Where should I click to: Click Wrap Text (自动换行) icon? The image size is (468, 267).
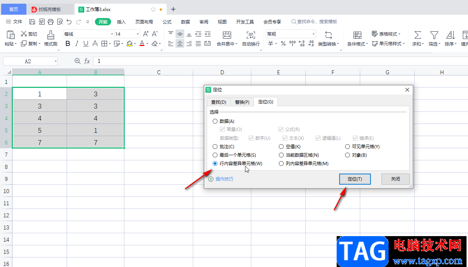click(x=251, y=35)
